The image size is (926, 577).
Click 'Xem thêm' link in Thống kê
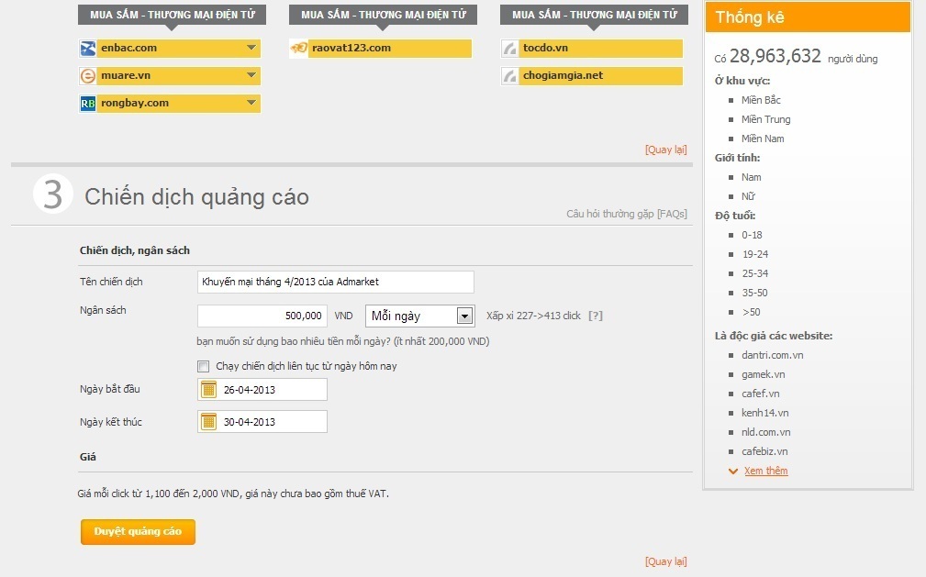click(766, 471)
